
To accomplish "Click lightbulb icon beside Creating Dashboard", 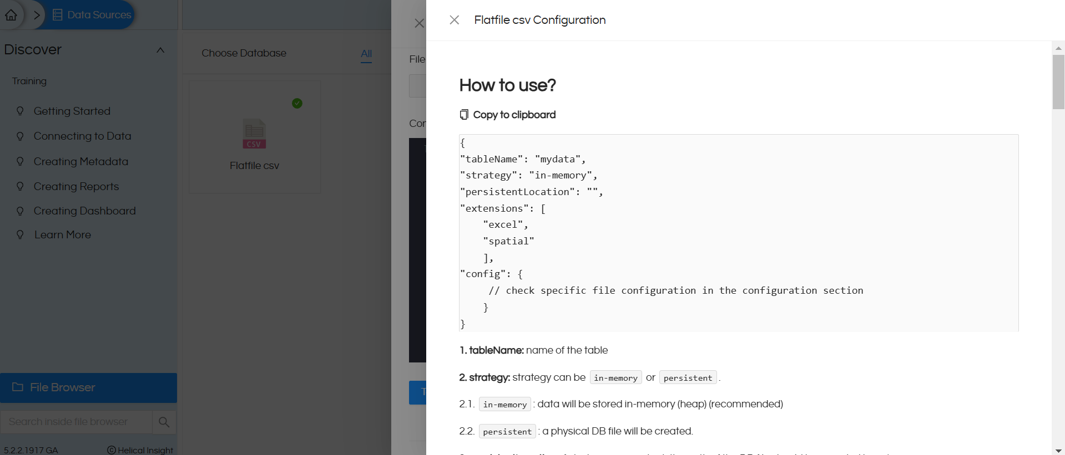I will [x=20, y=211].
